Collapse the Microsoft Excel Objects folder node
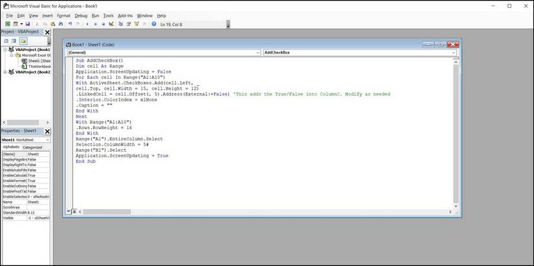 click(x=11, y=55)
